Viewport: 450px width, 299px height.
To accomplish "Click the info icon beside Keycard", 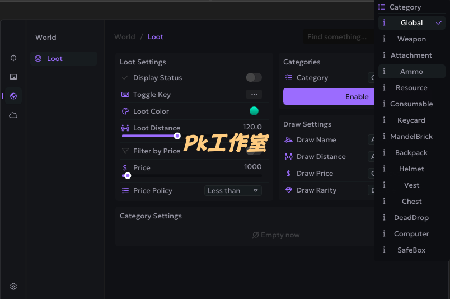I will click(384, 120).
